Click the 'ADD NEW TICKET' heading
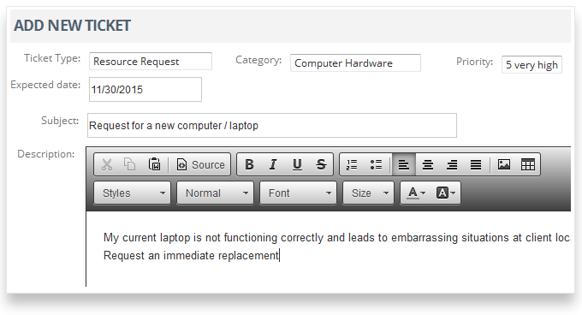Screen dimensions: 582x315 click(x=73, y=26)
